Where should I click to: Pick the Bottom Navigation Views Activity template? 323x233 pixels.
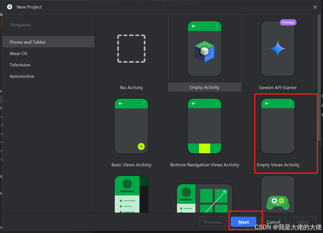(x=204, y=126)
